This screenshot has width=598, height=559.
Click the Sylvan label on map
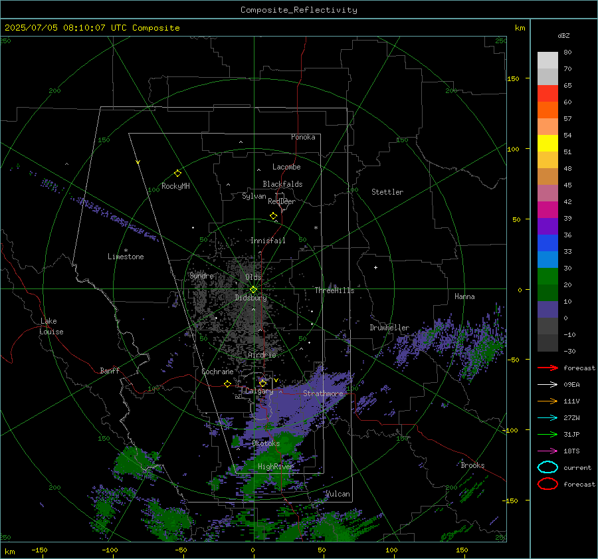[x=254, y=196]
